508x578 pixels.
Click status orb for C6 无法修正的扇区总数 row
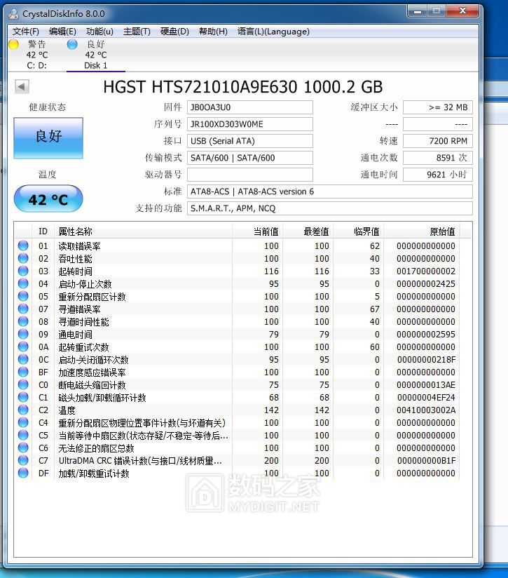coord(23,448)
